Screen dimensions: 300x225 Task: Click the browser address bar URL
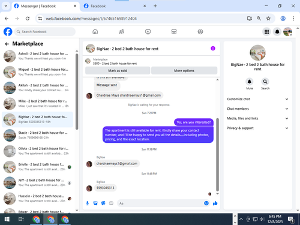click(91, 19)
